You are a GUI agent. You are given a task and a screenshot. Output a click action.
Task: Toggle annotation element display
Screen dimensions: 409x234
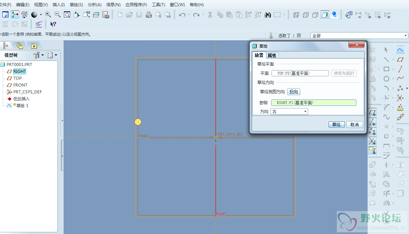click(x=372, y=151)
